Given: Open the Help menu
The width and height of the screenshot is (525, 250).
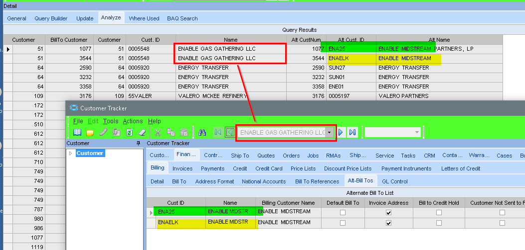Looking at the screenshot, I should (x=155, y=121).
